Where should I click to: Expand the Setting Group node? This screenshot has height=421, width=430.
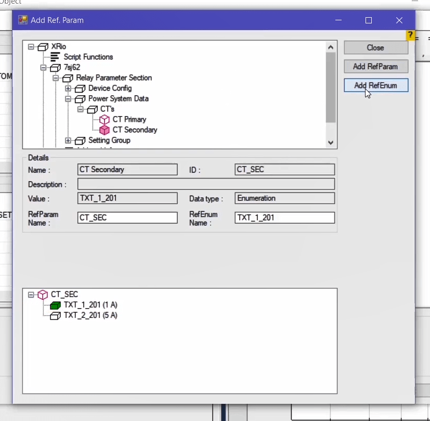68,141
